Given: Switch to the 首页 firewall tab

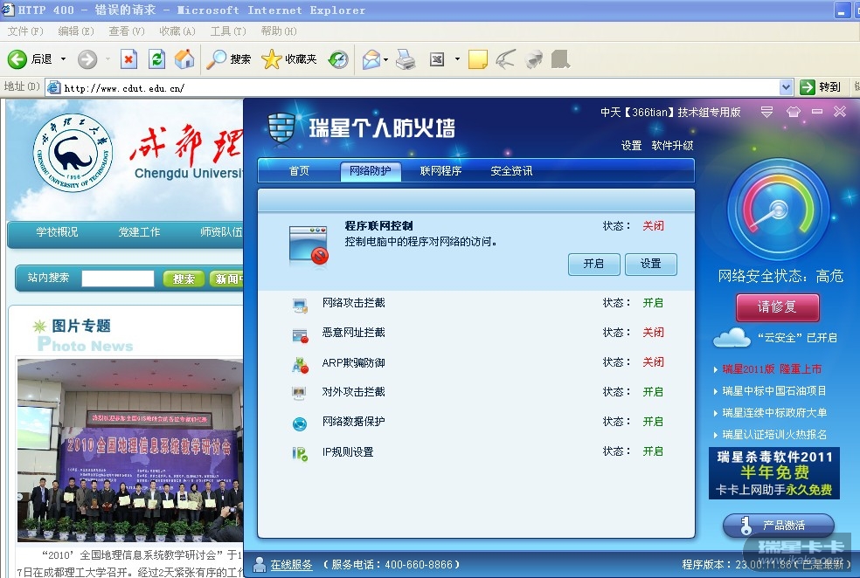Looking at the screenshot, I should 299,171.
